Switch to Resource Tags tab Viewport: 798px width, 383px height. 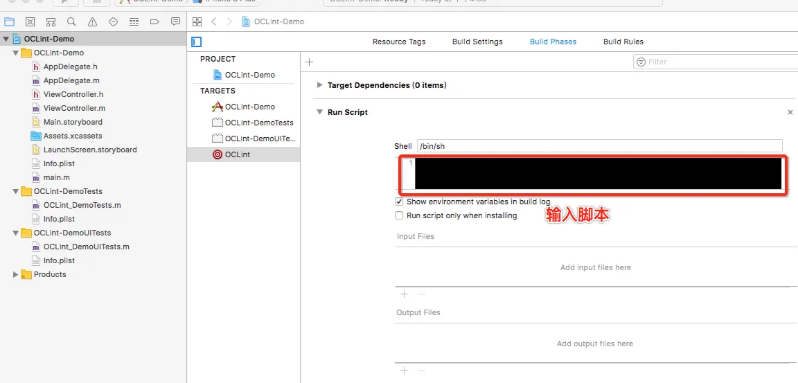coord(399,42)
